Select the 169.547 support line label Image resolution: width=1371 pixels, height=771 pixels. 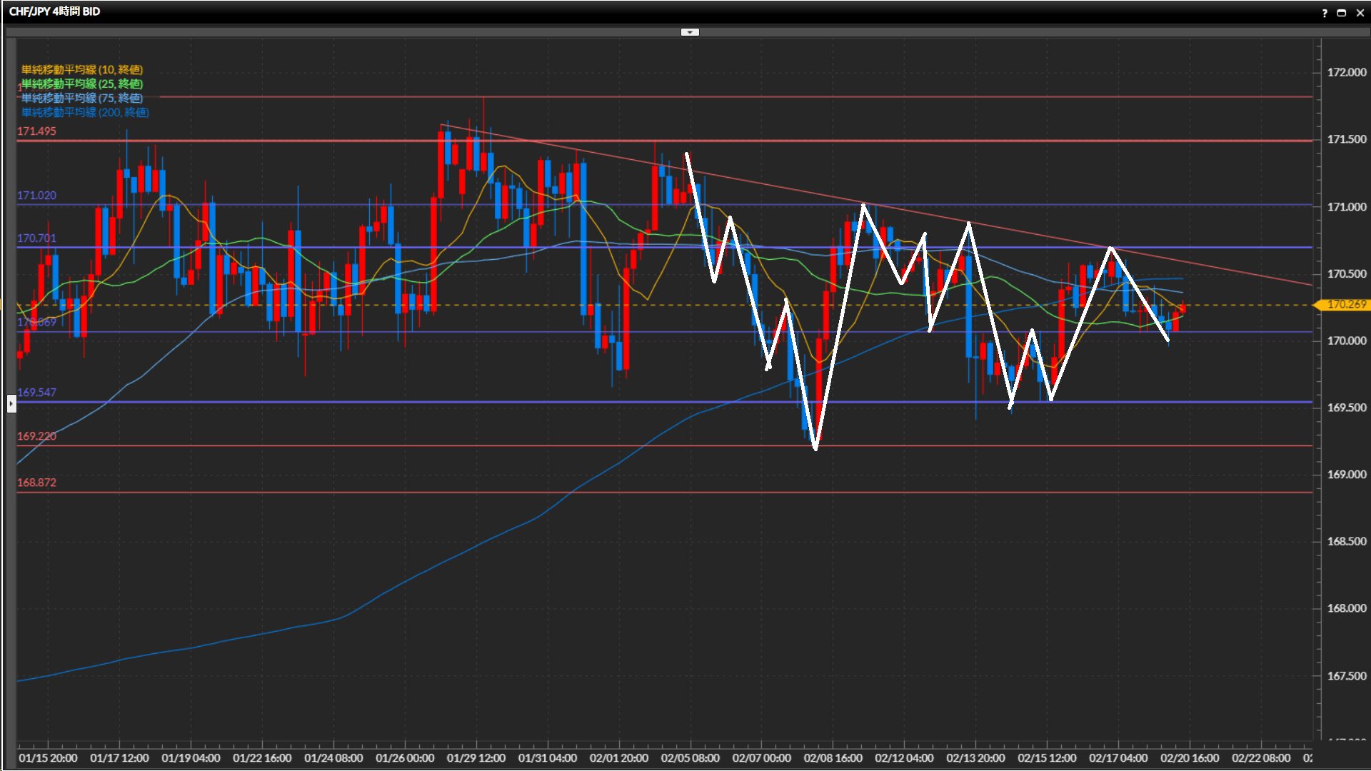[36, 393]
